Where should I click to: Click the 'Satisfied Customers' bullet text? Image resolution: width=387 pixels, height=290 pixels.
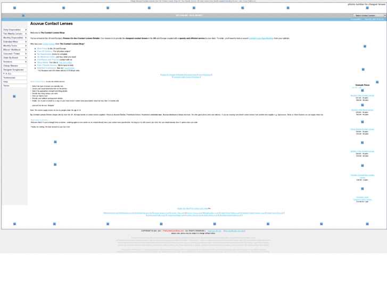pyautogui.click(x=47, y=68)
